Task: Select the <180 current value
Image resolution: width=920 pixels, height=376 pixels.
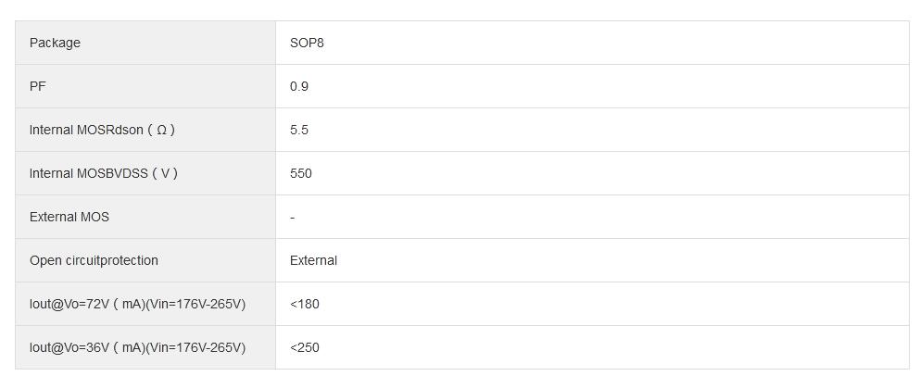Action: (x=305, y=304)
